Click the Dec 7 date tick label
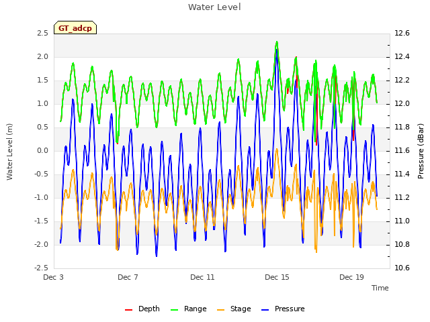 coord(128,277)
